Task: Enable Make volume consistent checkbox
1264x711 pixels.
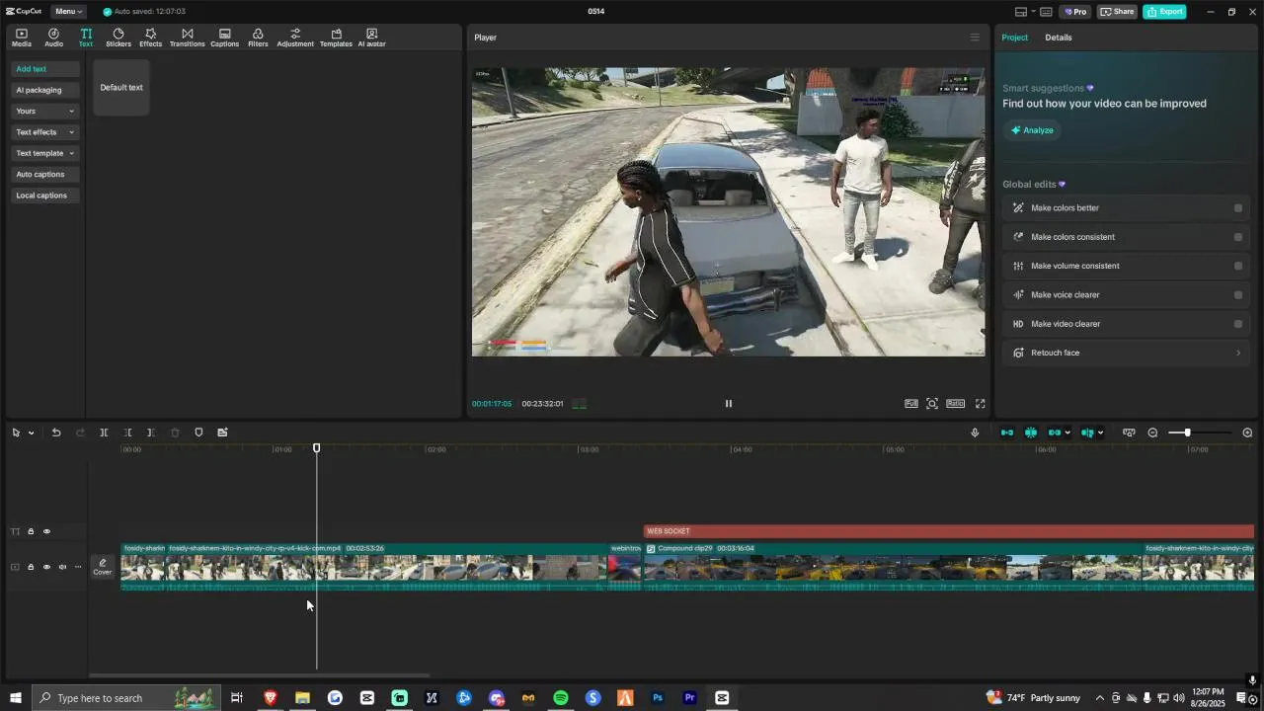Action: (1238, 266)
